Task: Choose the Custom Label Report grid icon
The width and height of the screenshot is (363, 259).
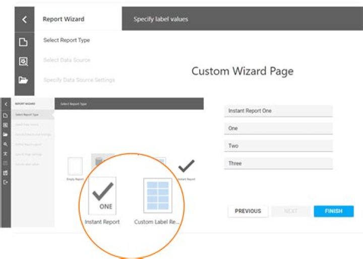Action: click(x=158, y=194)
